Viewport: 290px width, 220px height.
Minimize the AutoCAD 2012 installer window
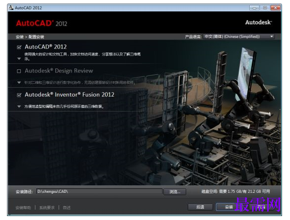coord(254,8)
